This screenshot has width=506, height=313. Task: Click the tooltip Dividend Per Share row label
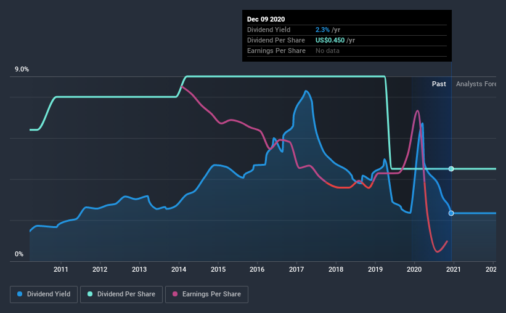tap(276, 40)
